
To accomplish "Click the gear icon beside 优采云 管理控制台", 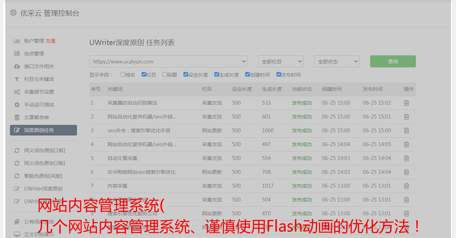I will 13,13.
